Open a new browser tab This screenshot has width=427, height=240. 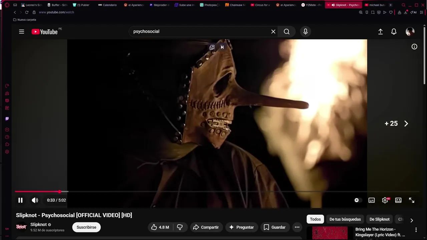tap(391, 5)
